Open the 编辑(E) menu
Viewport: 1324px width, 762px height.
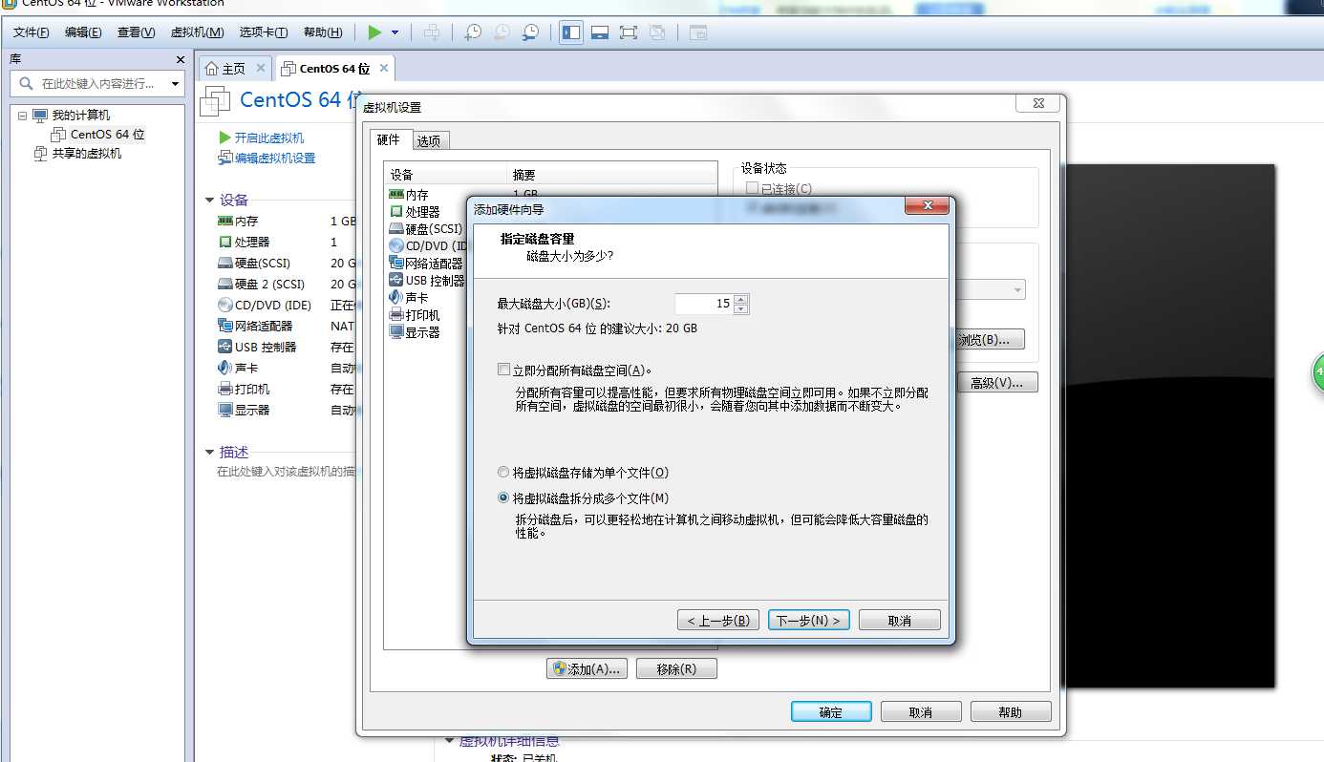click(x=83, y=32)
